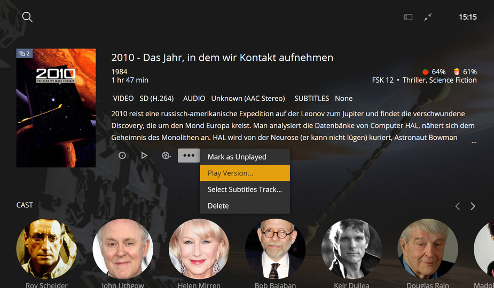Open the AUDIO Unknown (AAC Stereo) selector
494x288 pixels.
point(234,99)
